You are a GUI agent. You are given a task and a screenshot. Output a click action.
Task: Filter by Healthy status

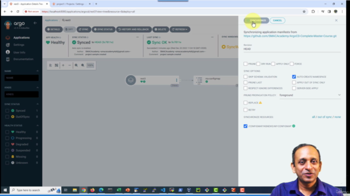click(x=7, y=132)
